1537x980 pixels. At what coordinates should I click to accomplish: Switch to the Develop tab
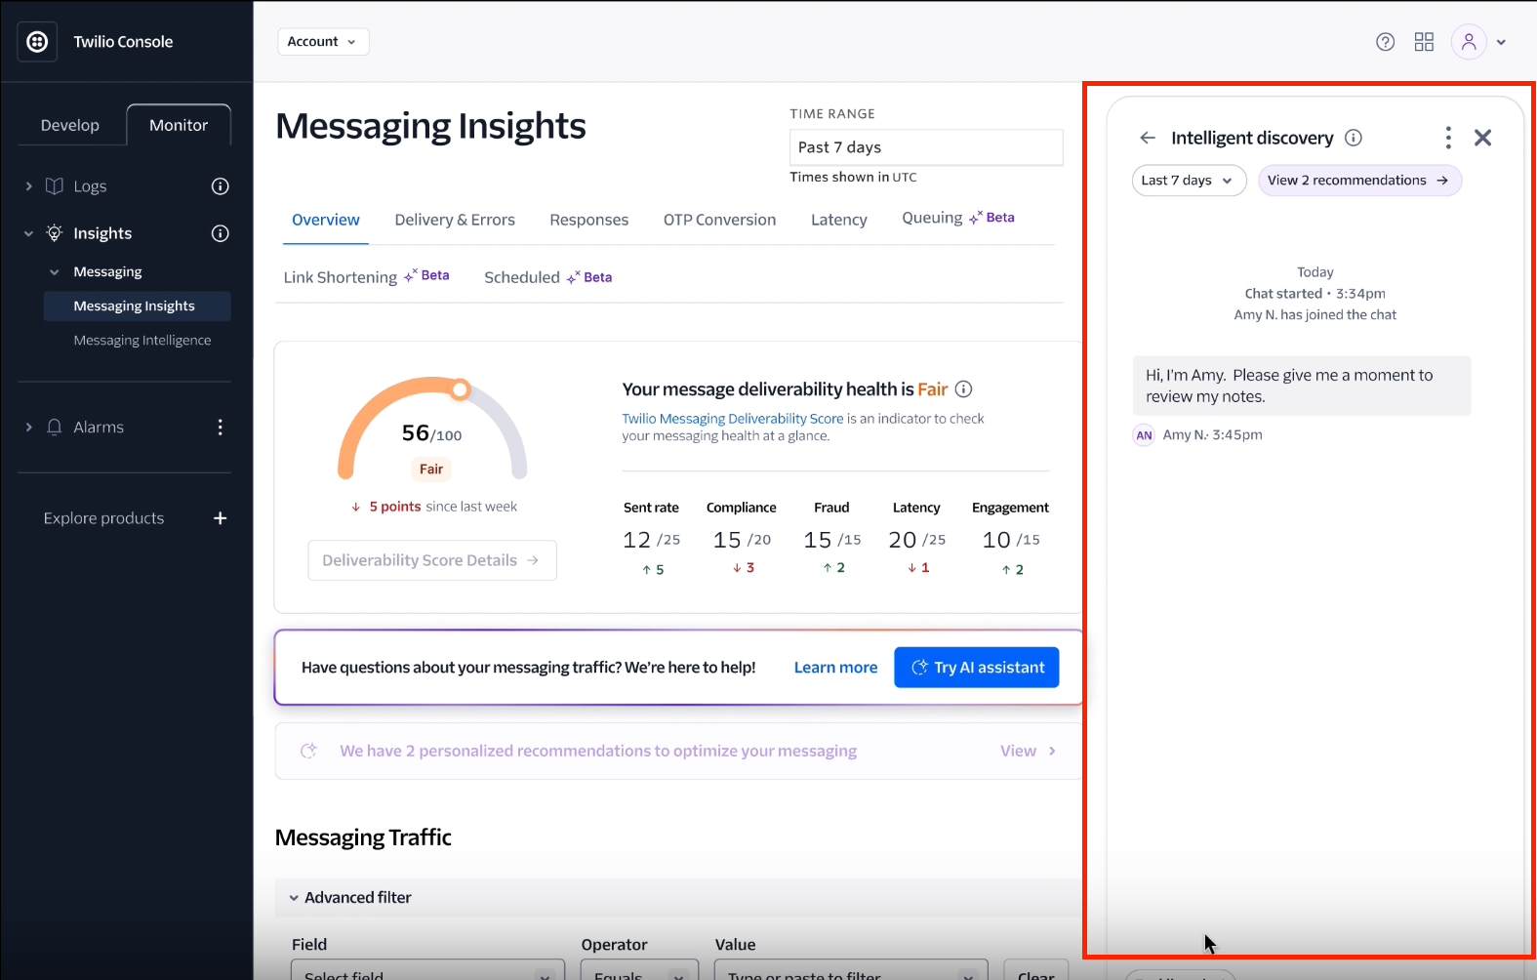pos(70,125)
